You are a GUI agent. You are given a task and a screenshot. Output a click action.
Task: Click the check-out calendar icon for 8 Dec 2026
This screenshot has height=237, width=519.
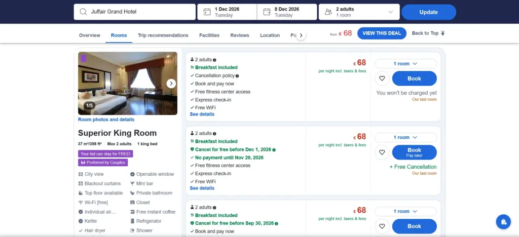[267, 12]
